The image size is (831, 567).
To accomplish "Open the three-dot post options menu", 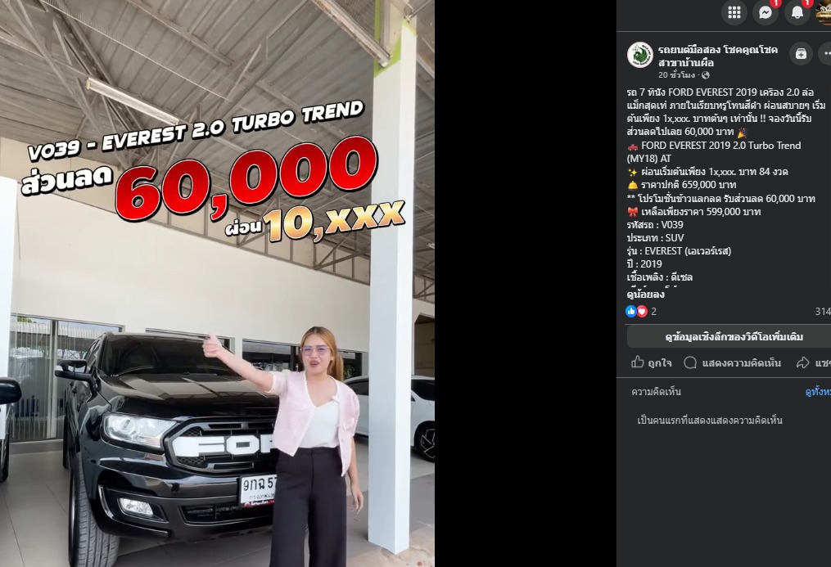I will 826,53.
